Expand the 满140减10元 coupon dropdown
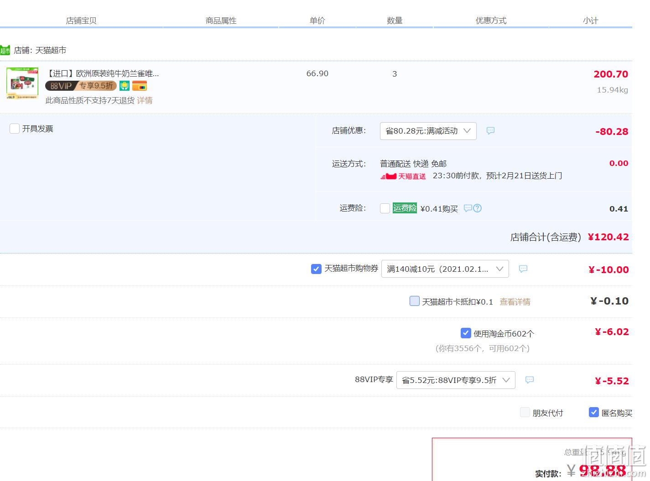 [445, 269]
